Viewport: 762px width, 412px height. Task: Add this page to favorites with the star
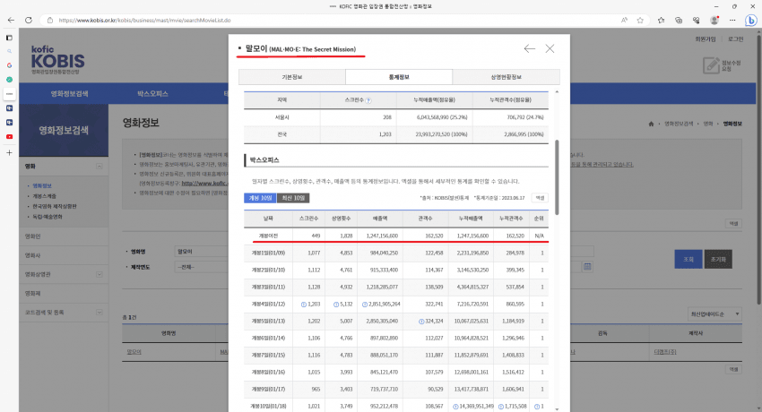coord(640,20)
